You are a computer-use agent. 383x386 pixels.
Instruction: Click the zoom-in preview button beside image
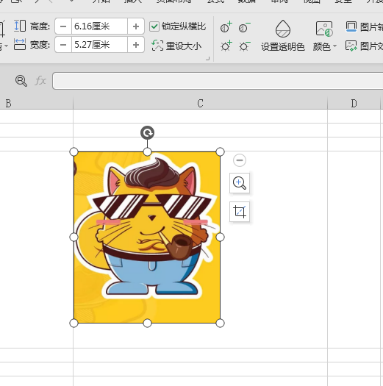click(x=240, y=183)
